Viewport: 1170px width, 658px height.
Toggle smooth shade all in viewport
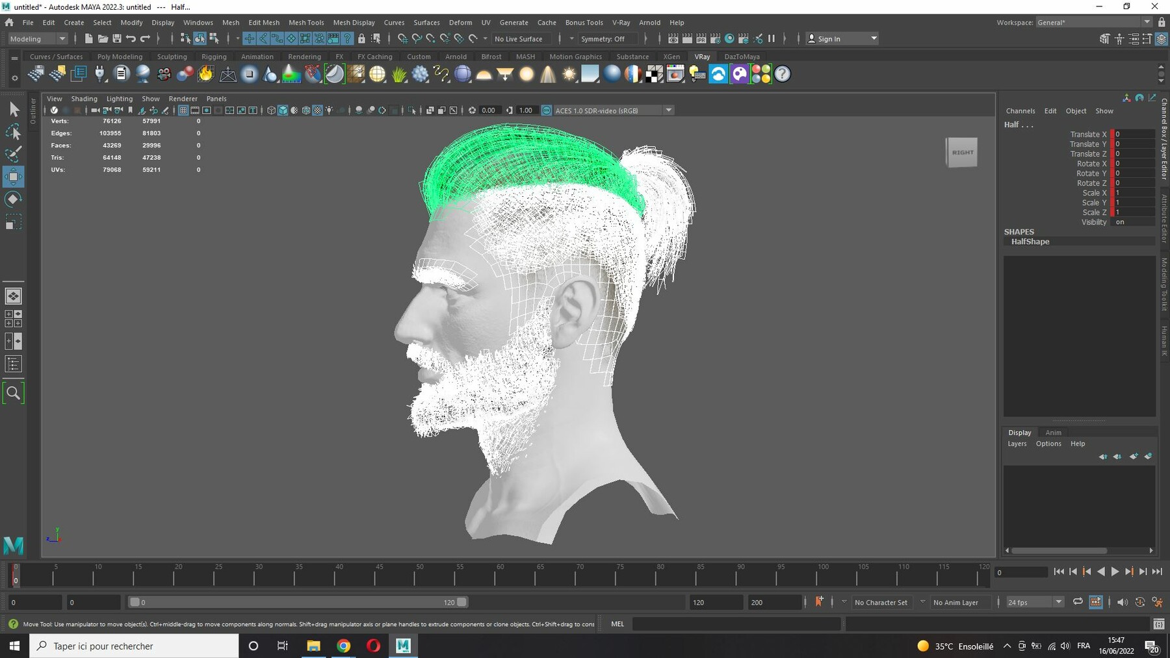[283, 110]
